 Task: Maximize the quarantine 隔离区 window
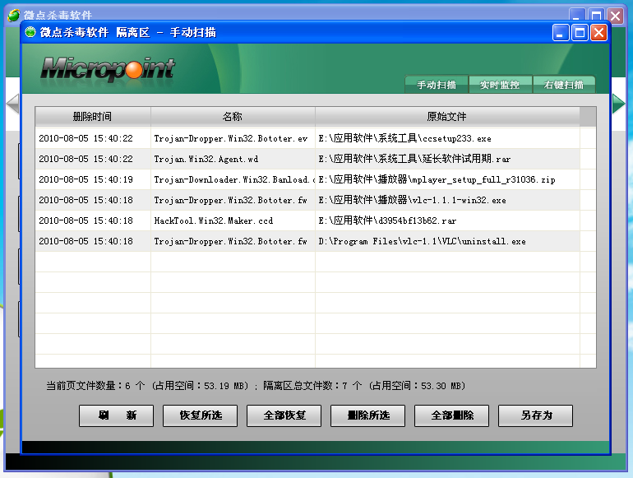tap(580, 33)
